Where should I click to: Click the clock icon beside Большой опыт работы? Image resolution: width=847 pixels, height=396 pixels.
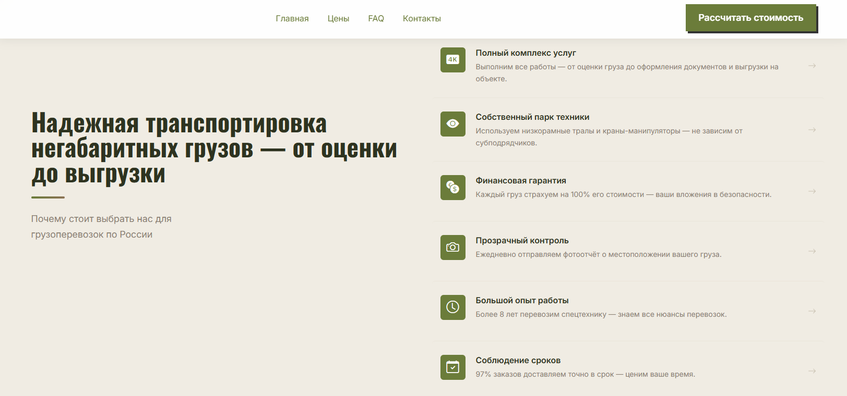pyautogui.click(x=452, y=307)
